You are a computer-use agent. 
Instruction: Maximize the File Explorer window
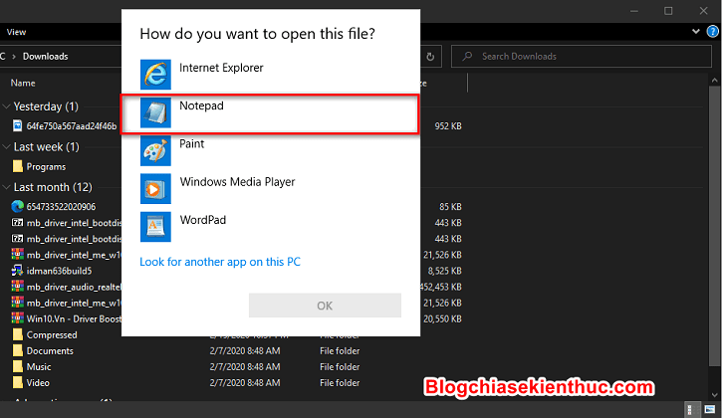click(668, 11)
